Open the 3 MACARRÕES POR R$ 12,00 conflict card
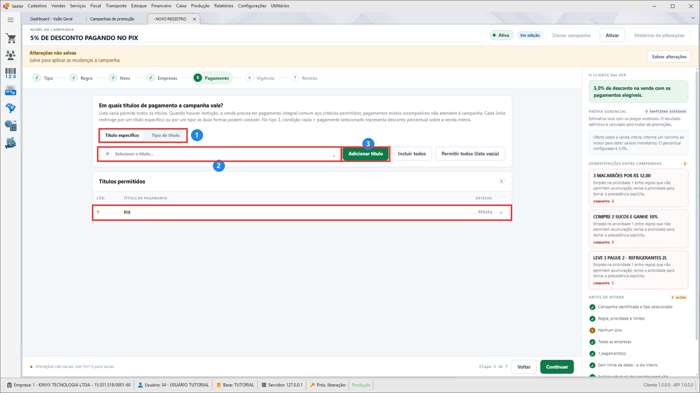 point(638,188)
